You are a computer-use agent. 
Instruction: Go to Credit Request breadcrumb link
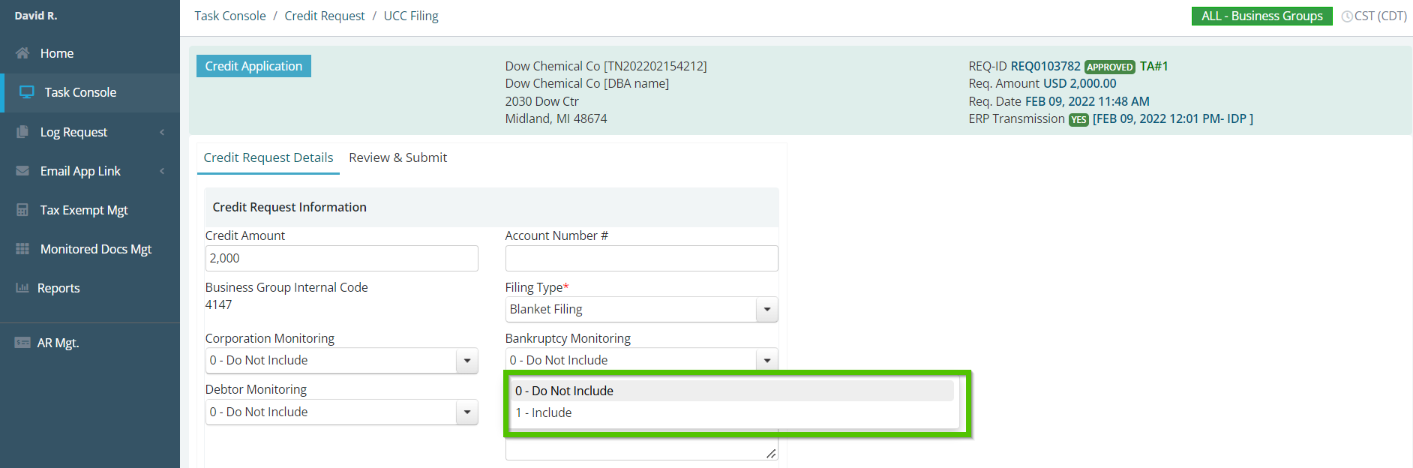325,16
